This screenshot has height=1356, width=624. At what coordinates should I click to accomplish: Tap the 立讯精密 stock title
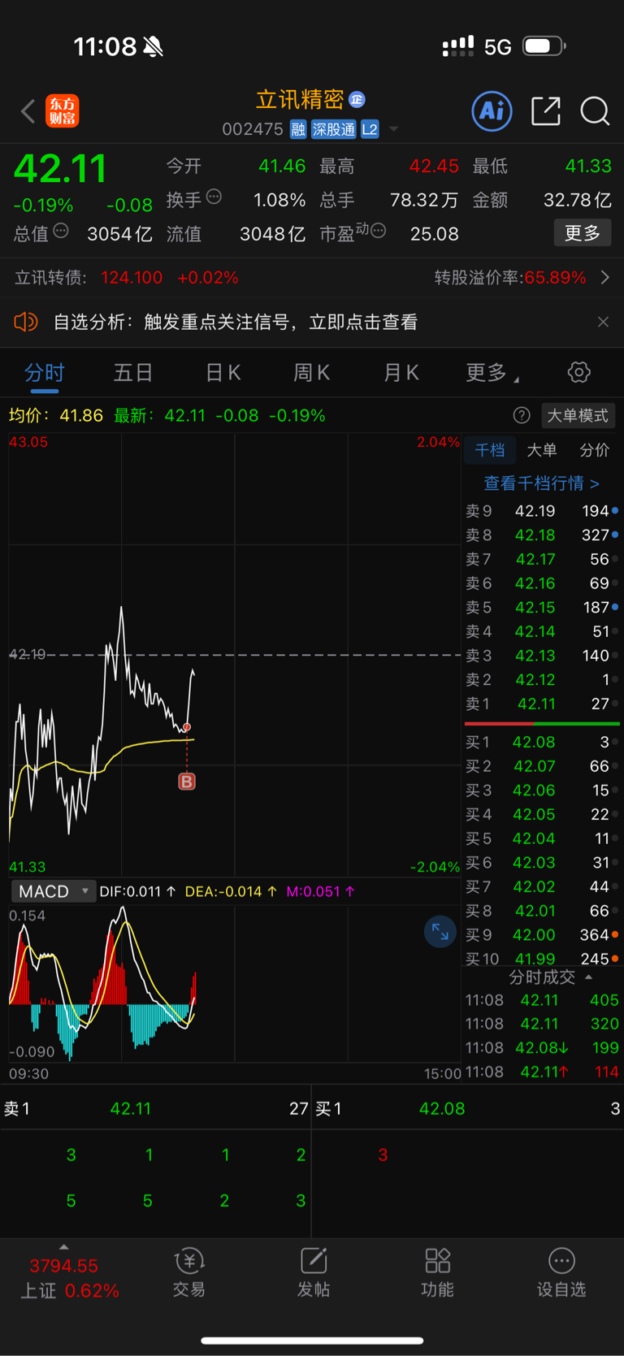[x=300, y=100]
